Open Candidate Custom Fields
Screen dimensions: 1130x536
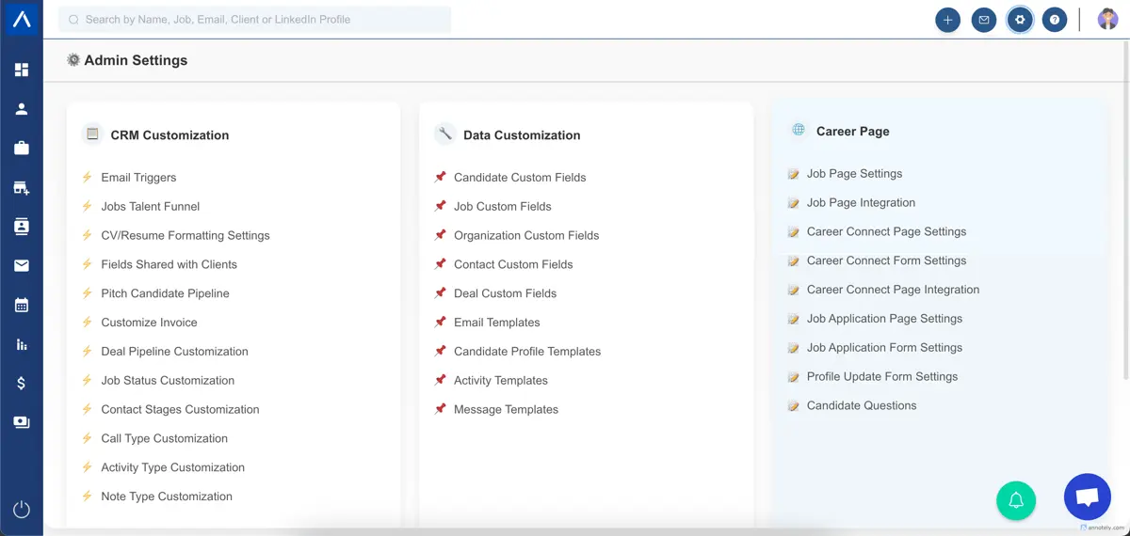click(520, 178)
